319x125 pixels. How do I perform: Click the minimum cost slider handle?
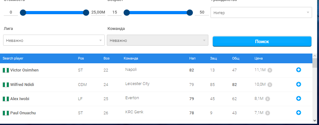[23, 13]
